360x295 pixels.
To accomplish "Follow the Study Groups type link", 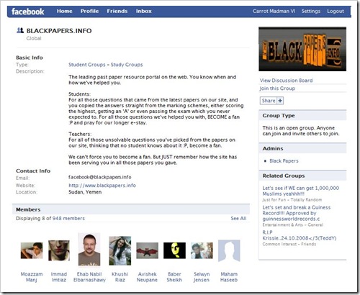I will 127,65.
